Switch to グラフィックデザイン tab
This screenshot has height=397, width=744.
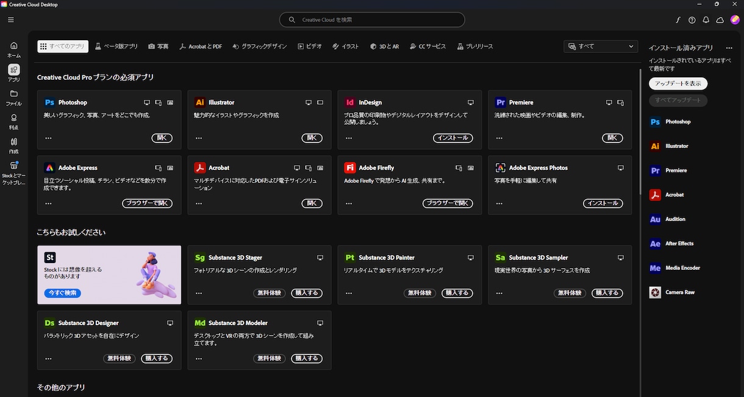click(260, 46)
